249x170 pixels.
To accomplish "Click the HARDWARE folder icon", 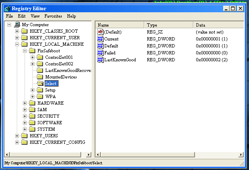I will tap(32, 103).
